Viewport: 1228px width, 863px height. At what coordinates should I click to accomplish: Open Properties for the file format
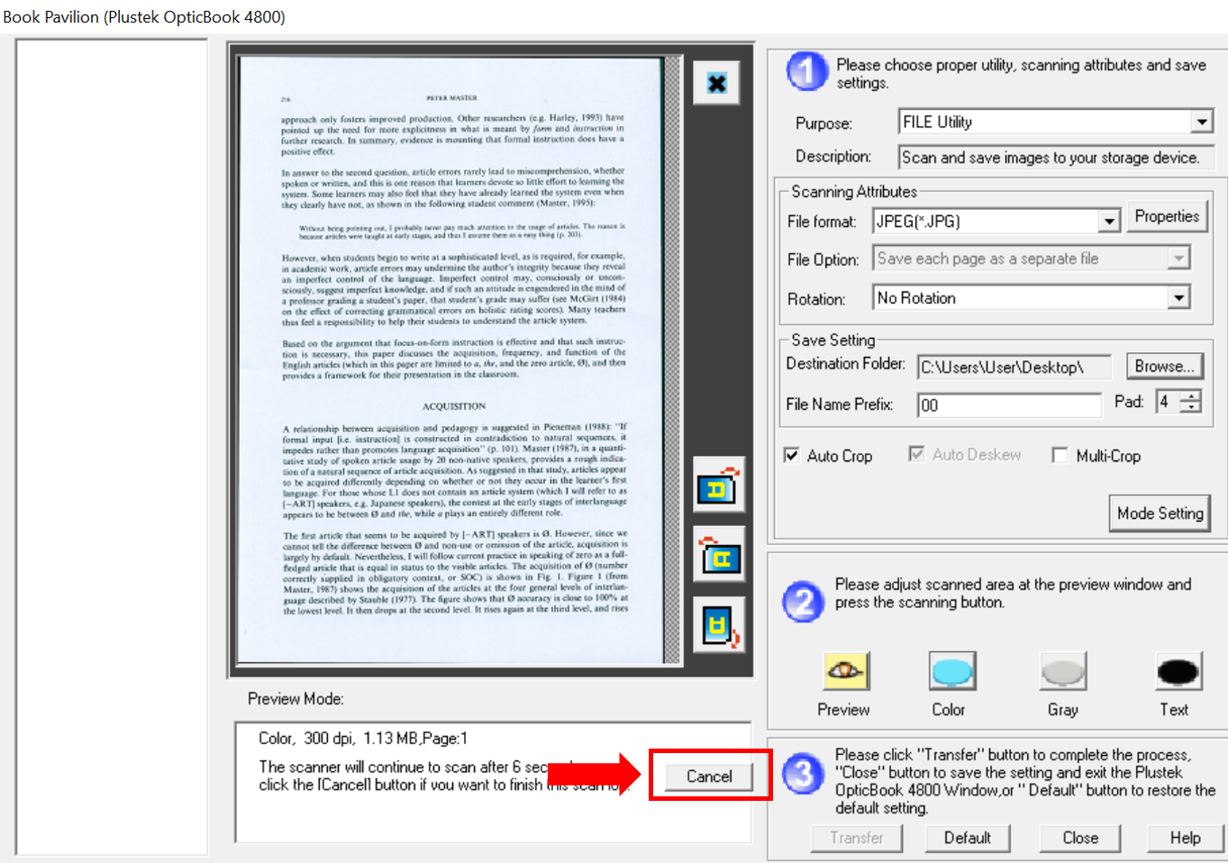tap(1166, 217)
